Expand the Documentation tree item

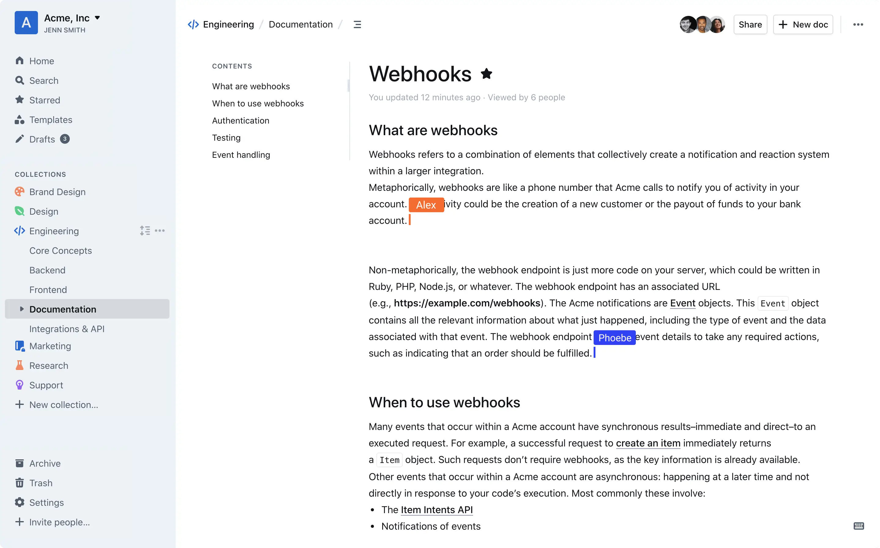click(x=21, y=309)
